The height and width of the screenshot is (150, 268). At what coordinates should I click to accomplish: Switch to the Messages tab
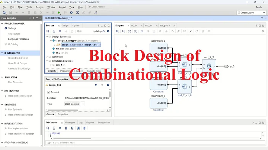(70, 123)
